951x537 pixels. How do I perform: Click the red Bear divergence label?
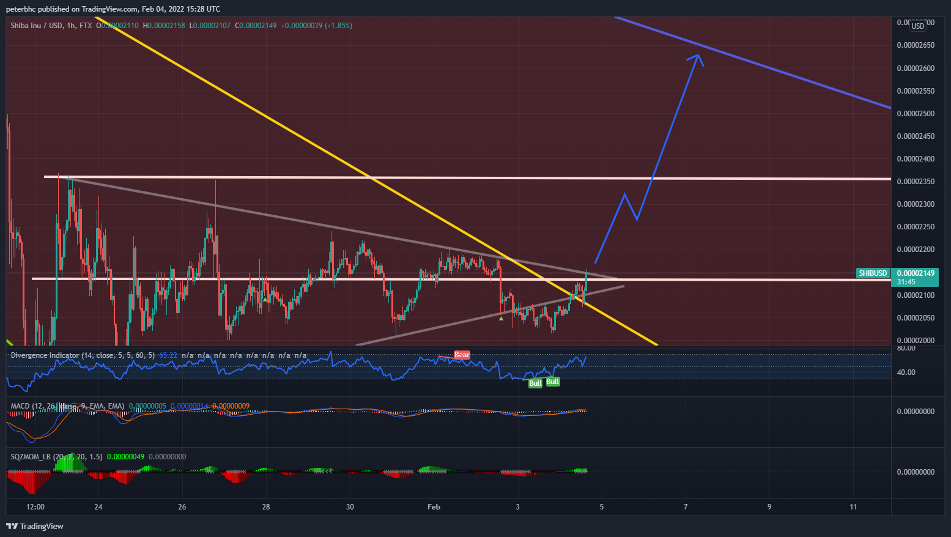click(x=462, y=355)
